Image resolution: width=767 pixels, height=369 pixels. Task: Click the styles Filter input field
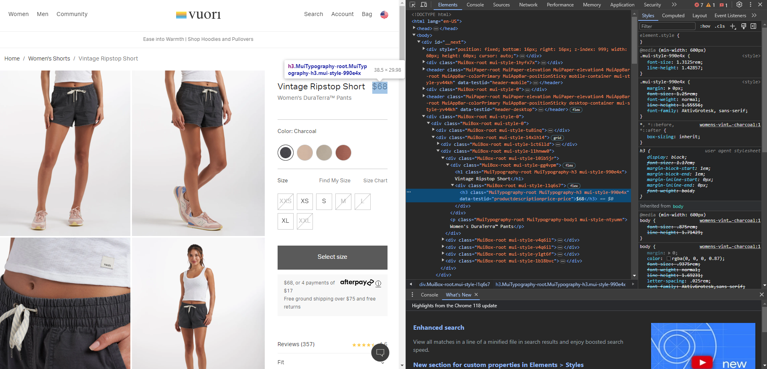(x=667, y=26)
